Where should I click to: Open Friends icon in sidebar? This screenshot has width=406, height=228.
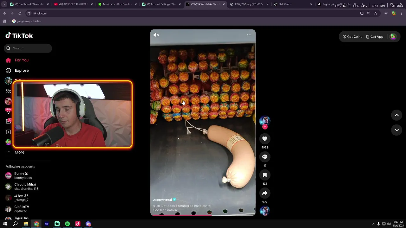[8, 91]
